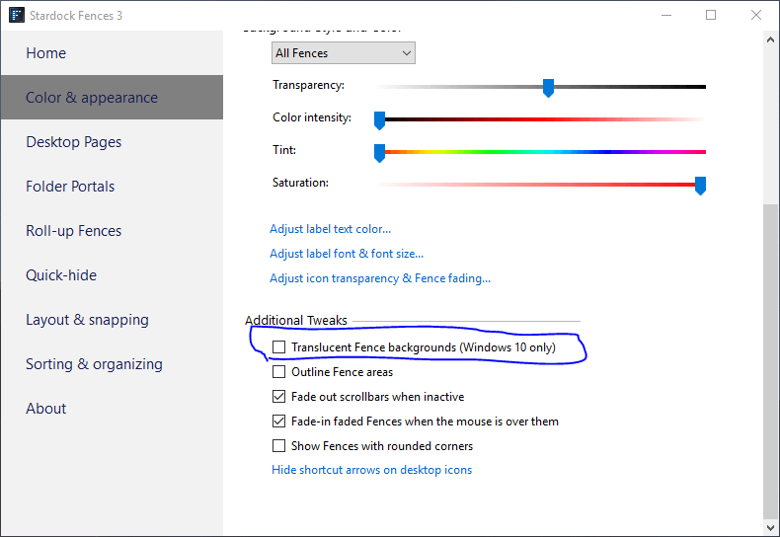The height and width of the screenshot is (537, 780).
Task: Maximize the Stardock Fences window
Action: point(711,16)
